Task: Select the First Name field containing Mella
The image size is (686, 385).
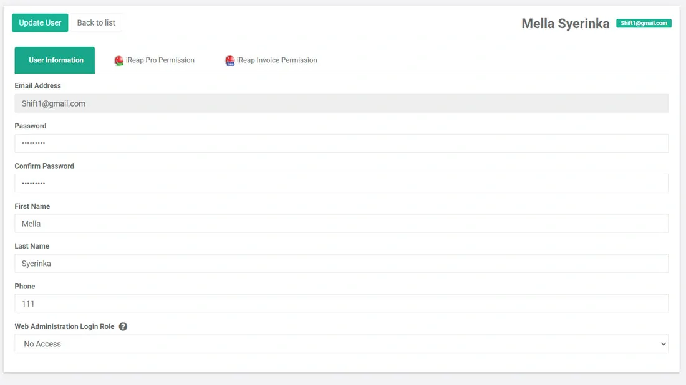Action: 342,223
